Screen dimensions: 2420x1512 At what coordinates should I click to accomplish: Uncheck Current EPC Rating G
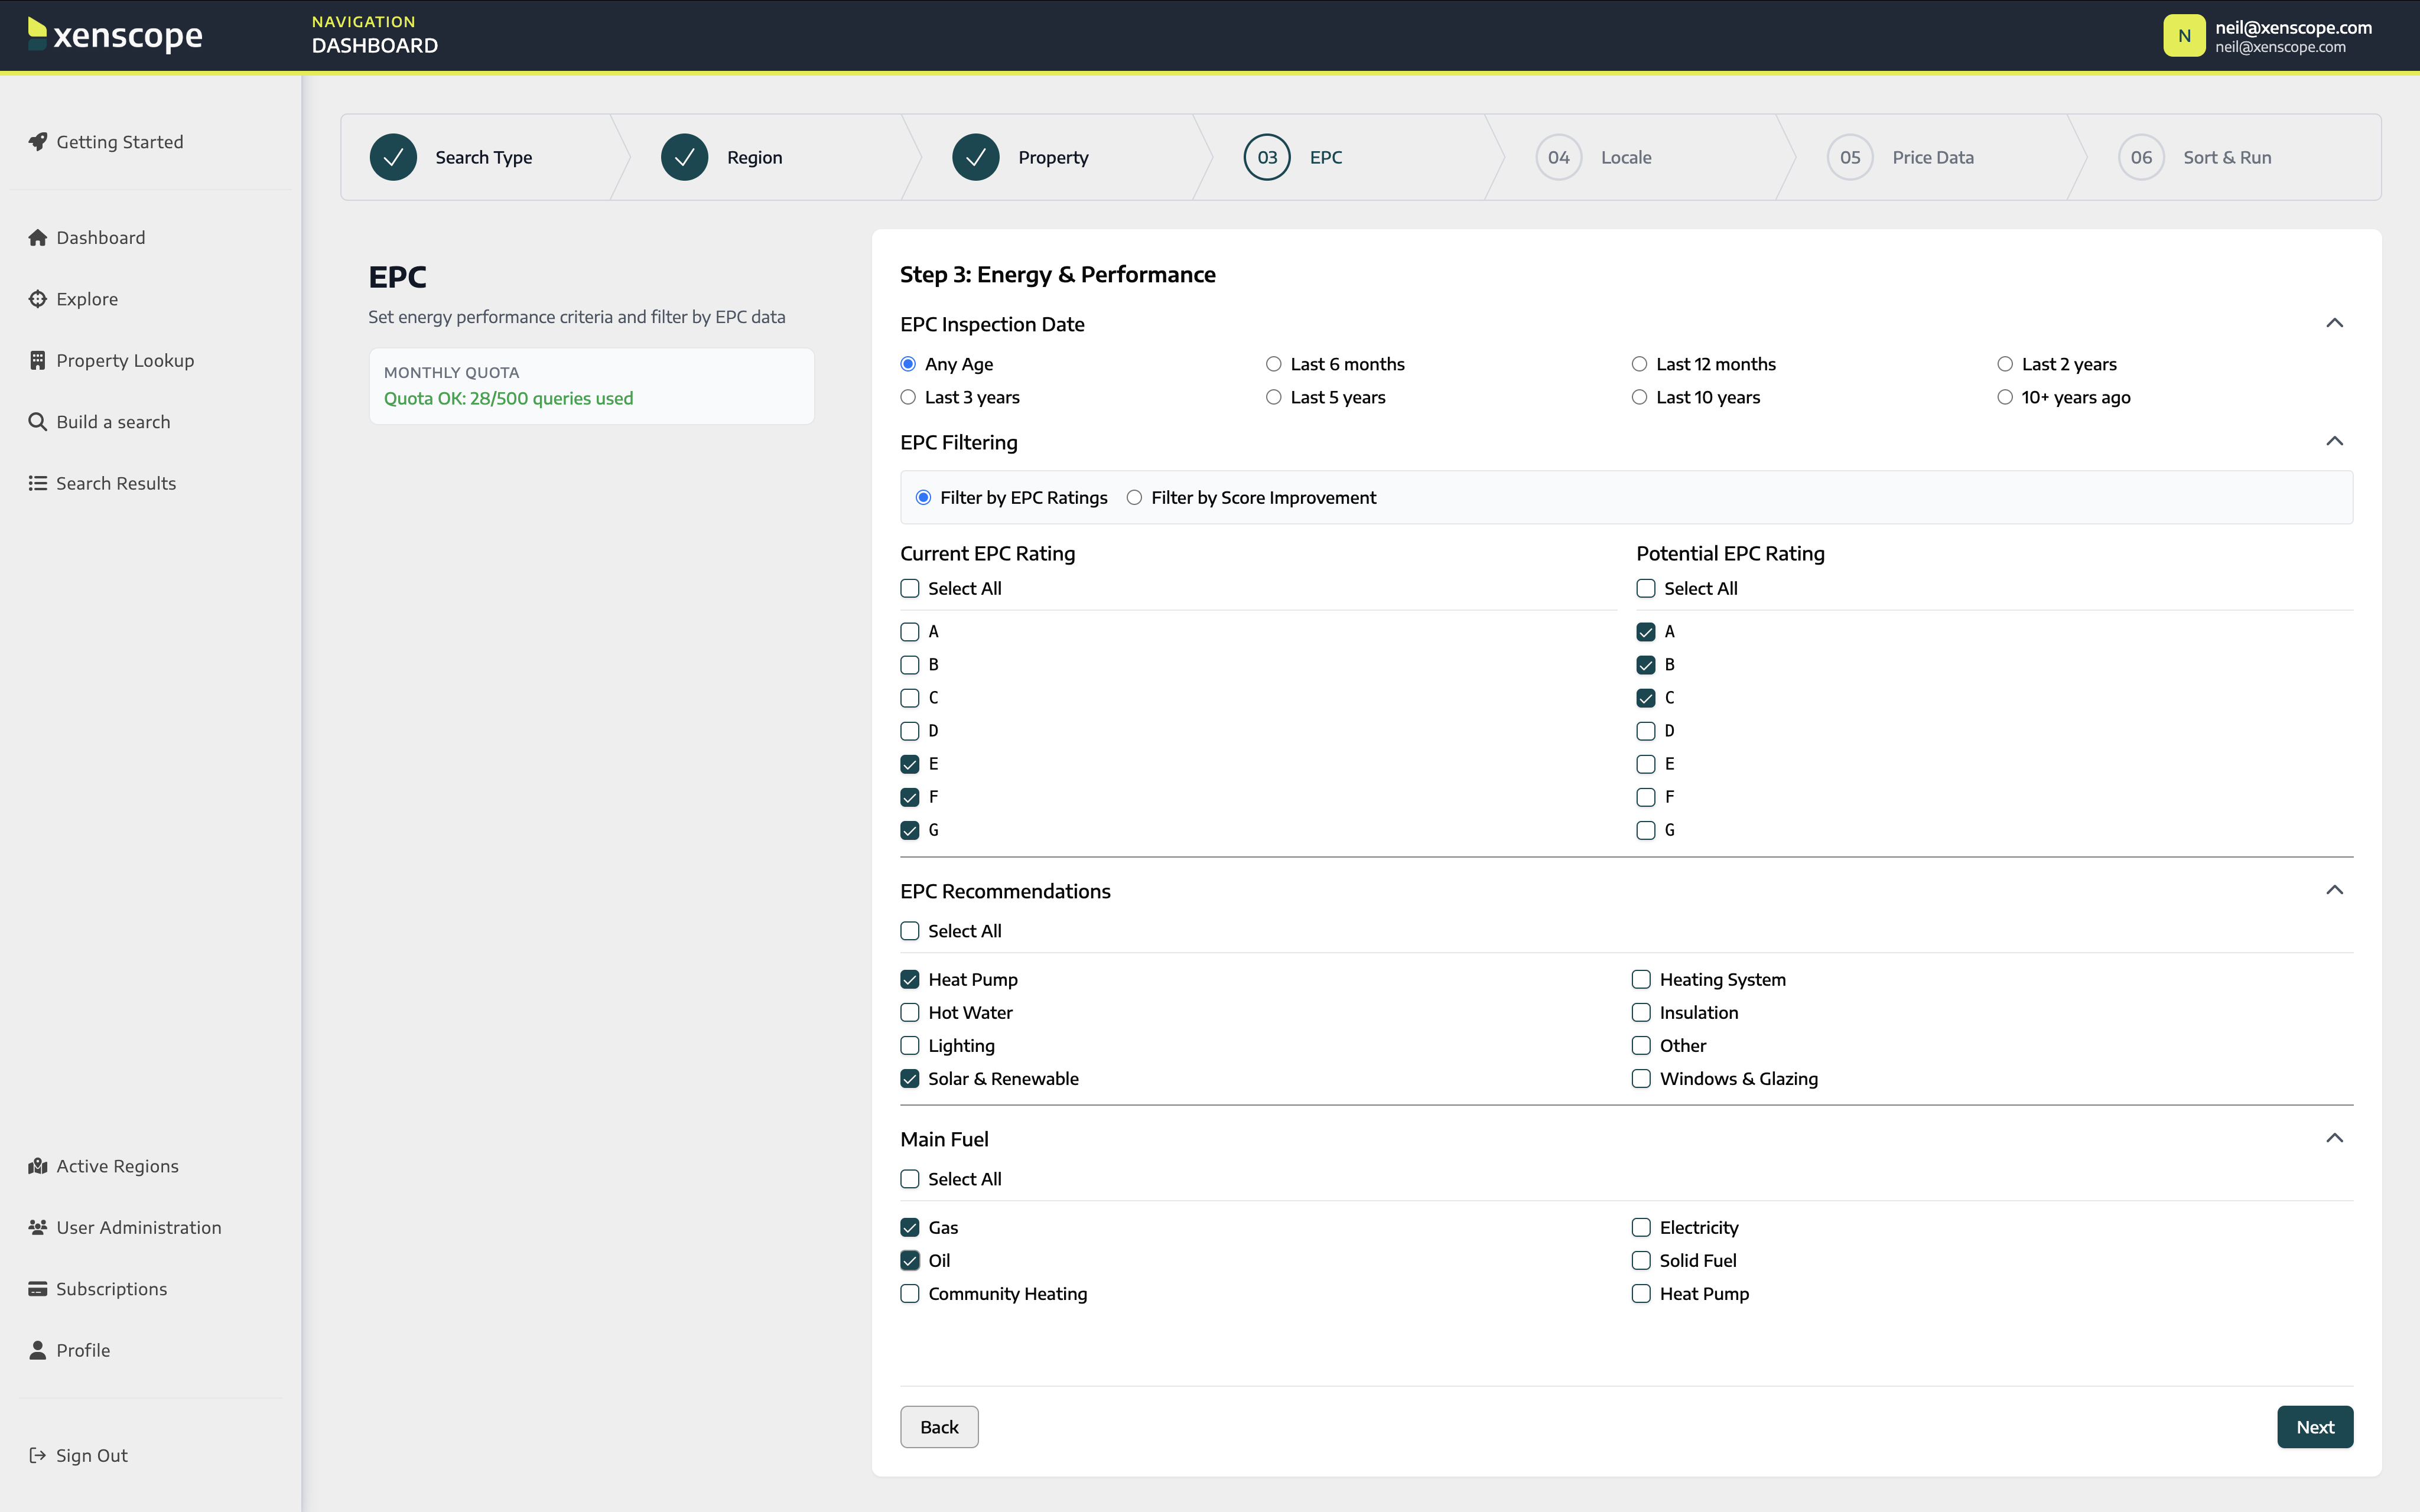910,831
